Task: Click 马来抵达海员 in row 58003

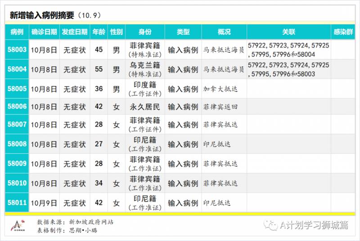Action: (x=224, y=50)
